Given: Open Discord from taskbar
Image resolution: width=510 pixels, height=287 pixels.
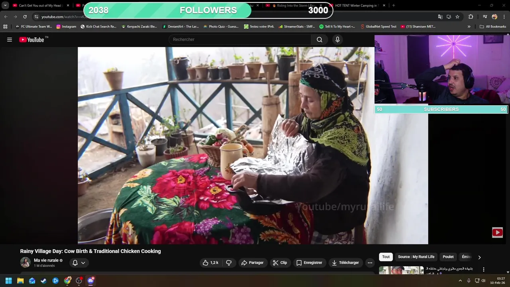Looking at the screenshot, I should point(90,281).
